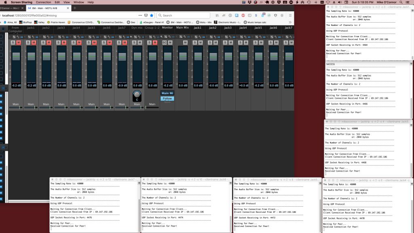Open a new browser tab with plus button
Image resolution: width=414 pixels, height=233 pixels.
pyautogui.click(x=75, y=8)
